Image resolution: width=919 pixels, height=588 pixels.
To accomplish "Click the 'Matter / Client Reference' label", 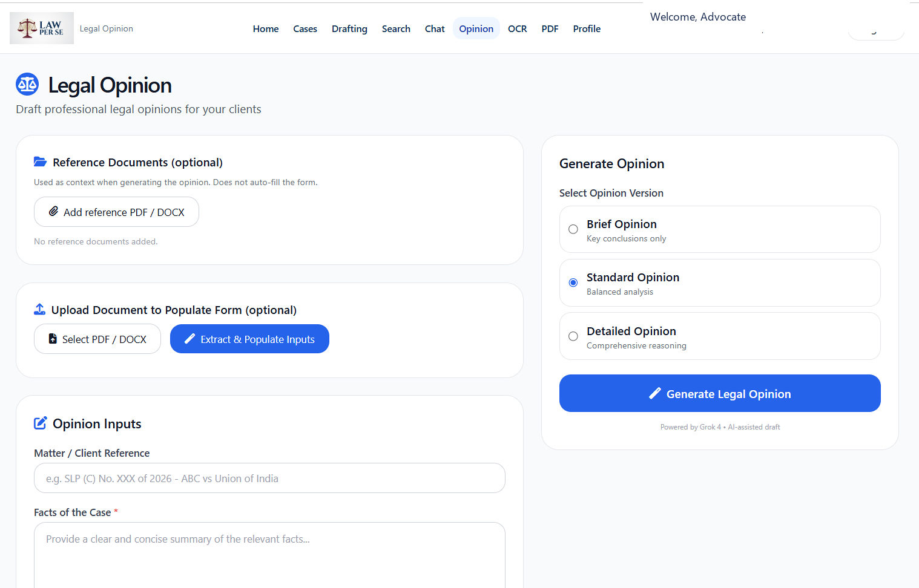I will click(x=92, y=453).
